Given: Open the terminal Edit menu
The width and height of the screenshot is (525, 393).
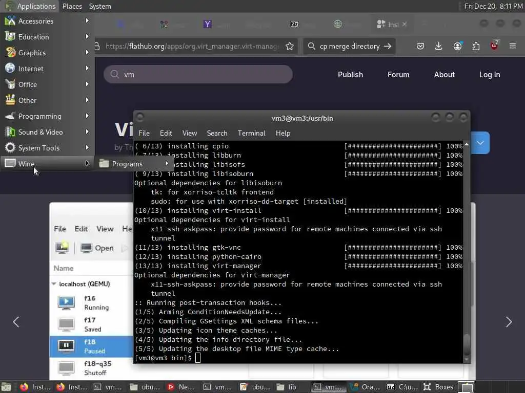Looking at the screenshot, I should tap(166, 133).
